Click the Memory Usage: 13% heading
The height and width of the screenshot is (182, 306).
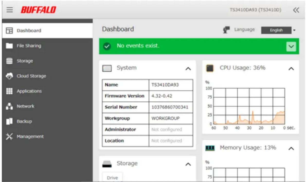[248, 148]
